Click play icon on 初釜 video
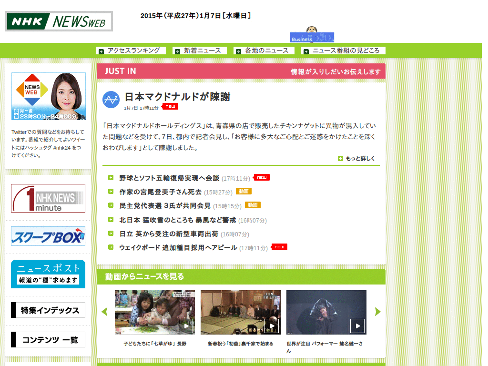Viewport: 488px width, 366px height. 272,326
